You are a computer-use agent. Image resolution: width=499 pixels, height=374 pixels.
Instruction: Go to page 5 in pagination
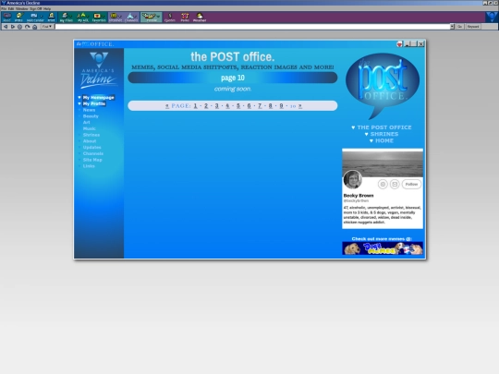[238, 106]
